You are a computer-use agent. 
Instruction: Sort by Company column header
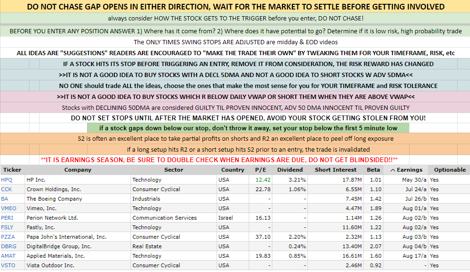78,170
